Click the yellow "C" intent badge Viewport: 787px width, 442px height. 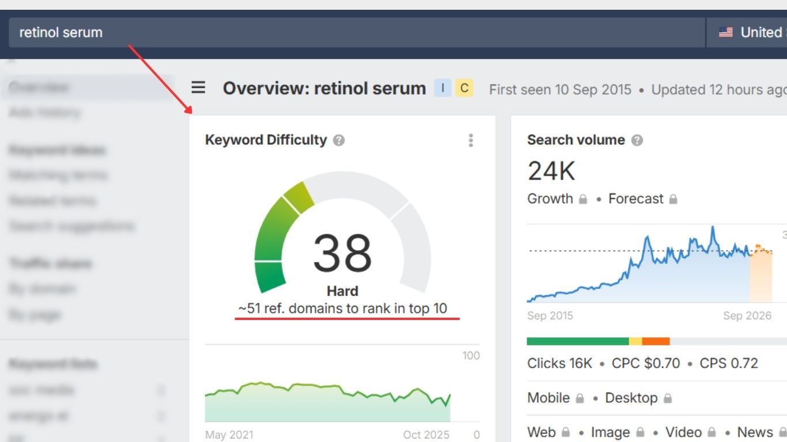464,88
